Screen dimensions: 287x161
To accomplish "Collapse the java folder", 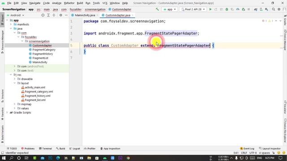I will (x=11, y=29).
